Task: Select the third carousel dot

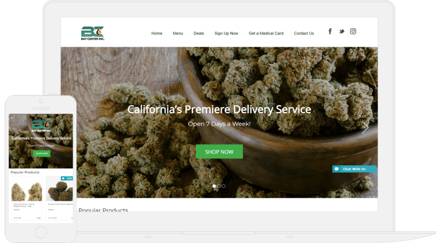Action: (223, 186)
